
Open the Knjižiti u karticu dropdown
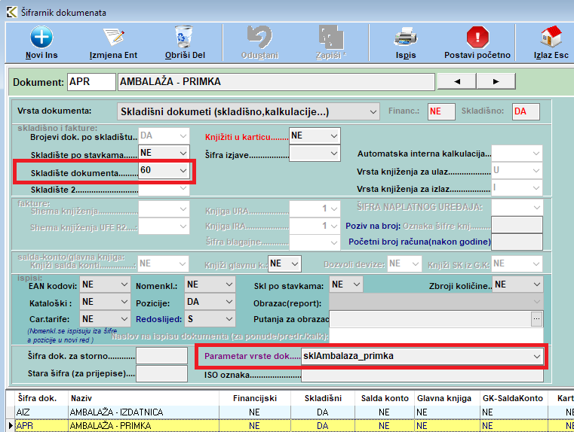tap(334, 135)
